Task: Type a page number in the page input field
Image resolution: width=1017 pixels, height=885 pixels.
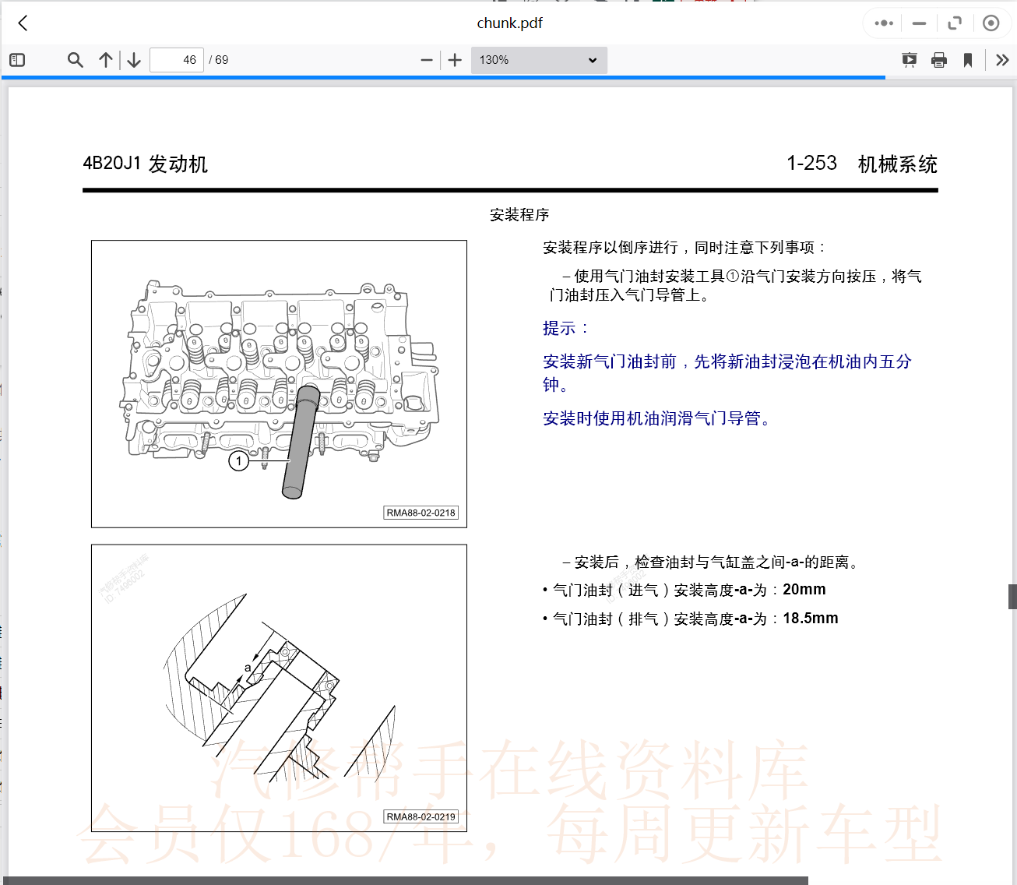Action: click(x=176, y=59)
